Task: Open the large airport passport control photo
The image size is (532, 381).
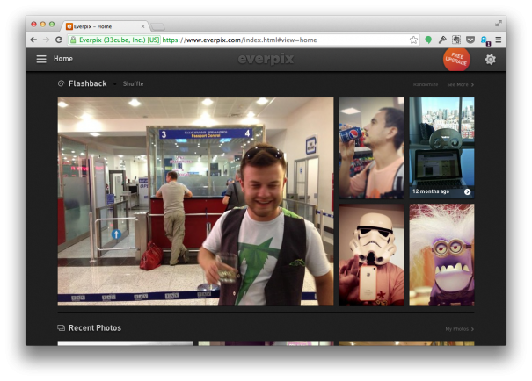Action: click(x=195, y=201)
